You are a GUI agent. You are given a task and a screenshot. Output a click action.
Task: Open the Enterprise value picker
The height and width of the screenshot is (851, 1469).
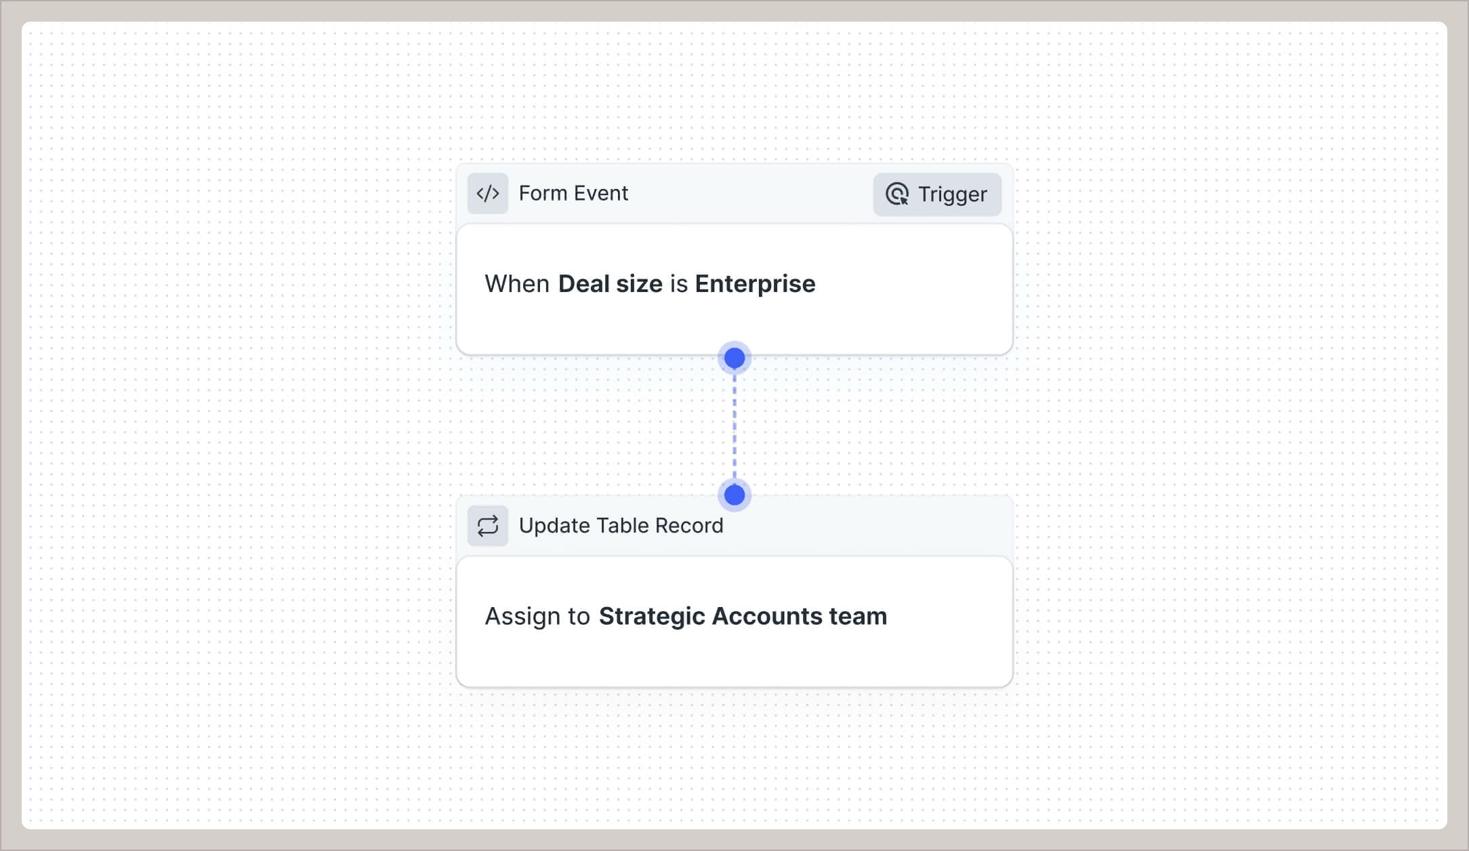point(754,284)
